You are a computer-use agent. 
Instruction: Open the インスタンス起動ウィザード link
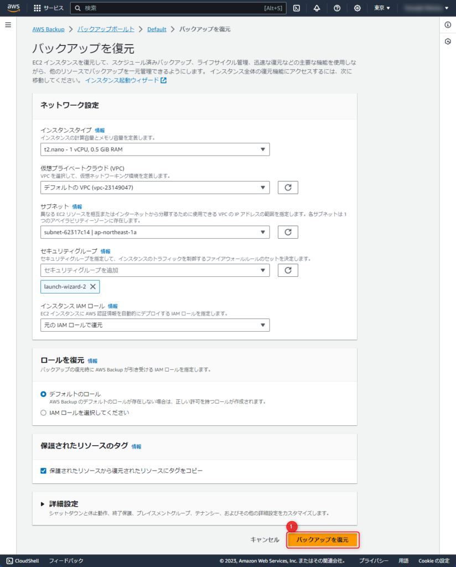[x=126, y=80]
